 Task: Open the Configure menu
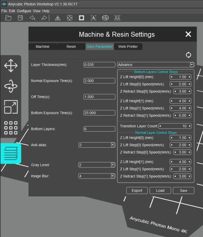pyautogui.click(x=24, y=11)
